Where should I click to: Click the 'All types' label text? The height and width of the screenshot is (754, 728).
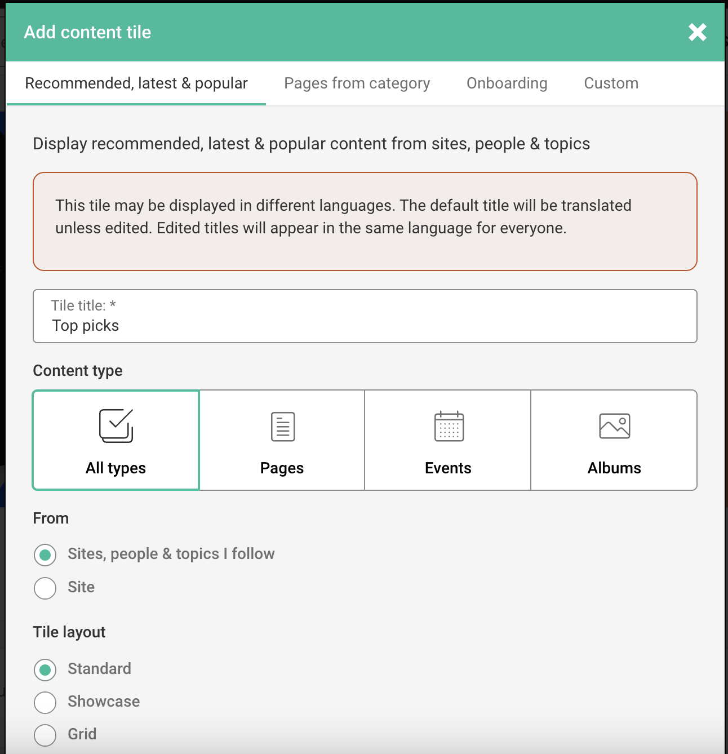116,468
